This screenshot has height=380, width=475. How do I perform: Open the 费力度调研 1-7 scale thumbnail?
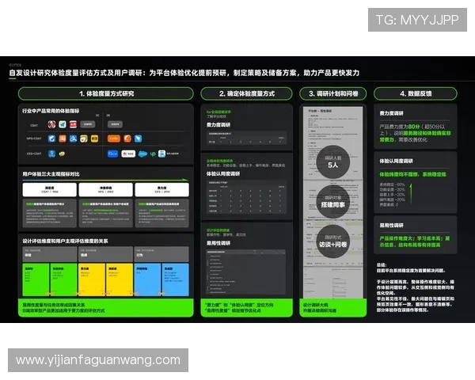point(246,139)
